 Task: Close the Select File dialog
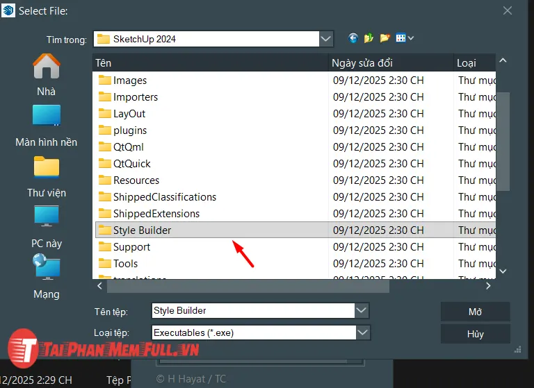pos(508,10)
